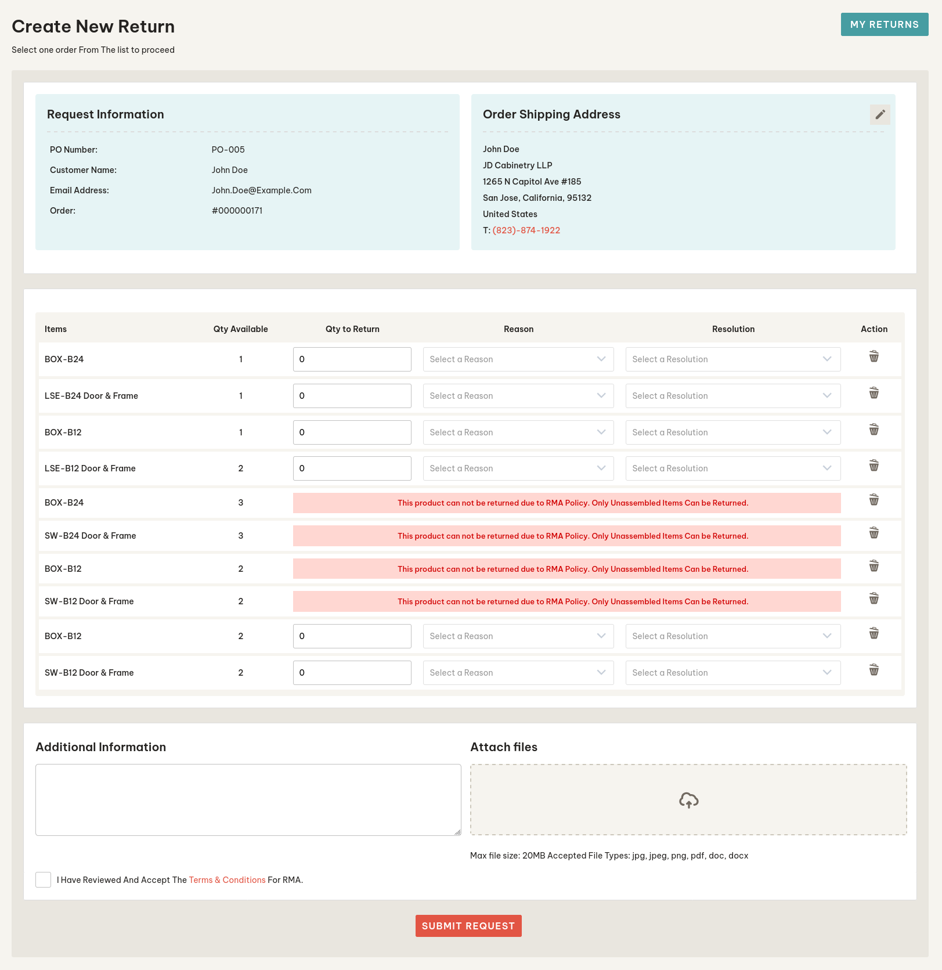The height and width of the screenshot is (970, 942).
Task: Click Qty to Return field for LSE-B12 row
Action: coord(352,468)
